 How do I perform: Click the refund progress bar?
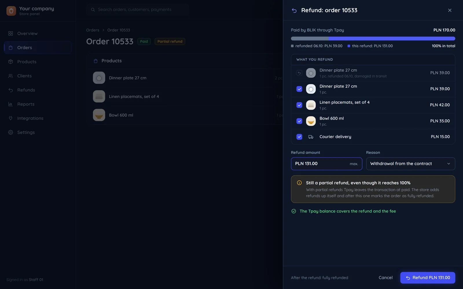(373, 39)
